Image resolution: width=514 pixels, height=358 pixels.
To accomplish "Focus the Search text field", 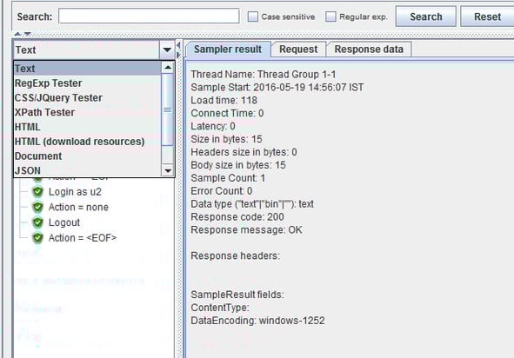I will [x=149, y=16].
